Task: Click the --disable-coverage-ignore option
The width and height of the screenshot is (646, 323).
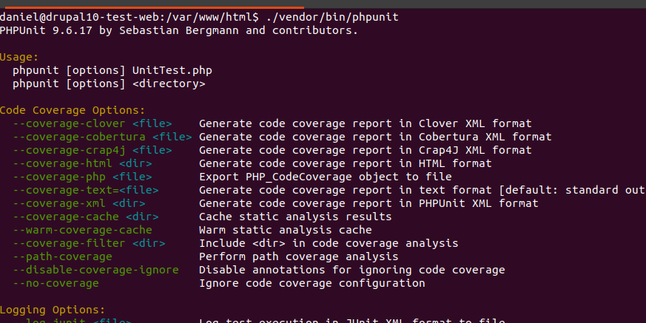Action: pos(95,270)
